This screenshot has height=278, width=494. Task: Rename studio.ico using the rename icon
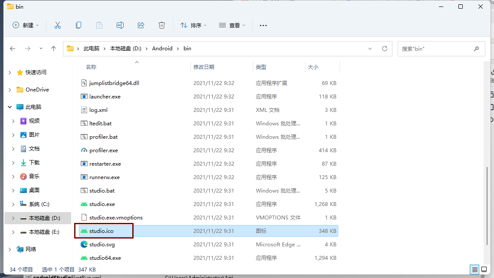click(x=120, y=25)
